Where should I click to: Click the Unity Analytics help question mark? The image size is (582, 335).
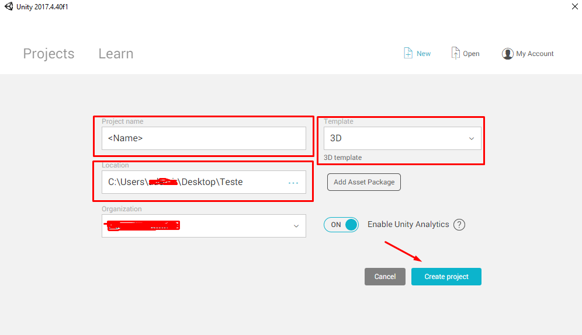click(x=459, y=225)
